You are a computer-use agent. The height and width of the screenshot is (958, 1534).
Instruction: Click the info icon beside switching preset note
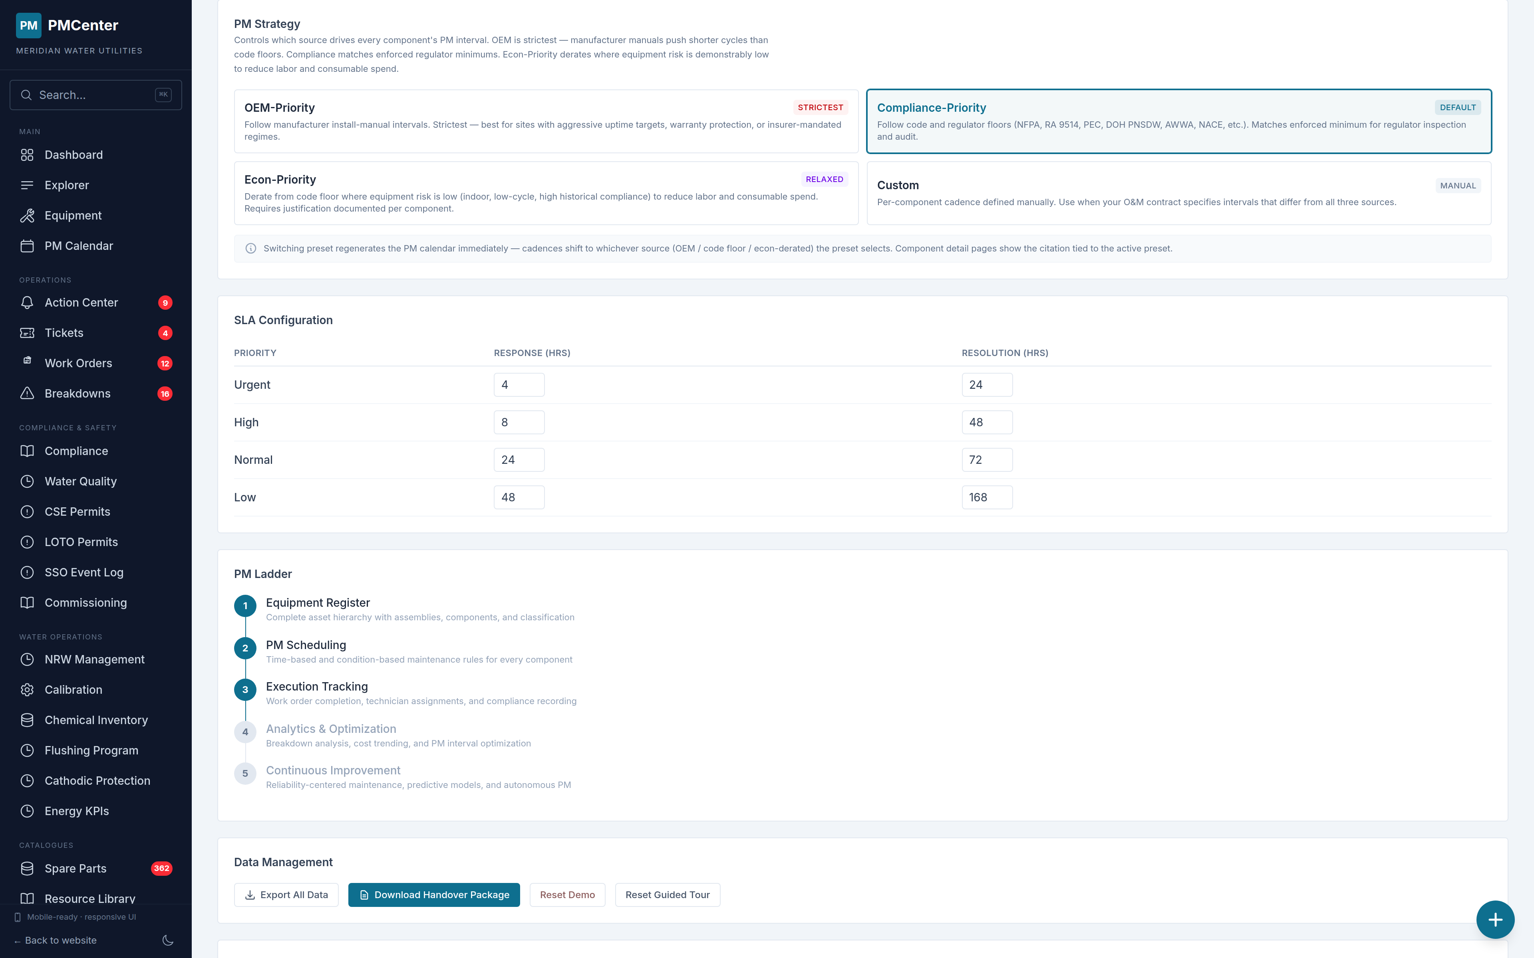pos(251,248)
